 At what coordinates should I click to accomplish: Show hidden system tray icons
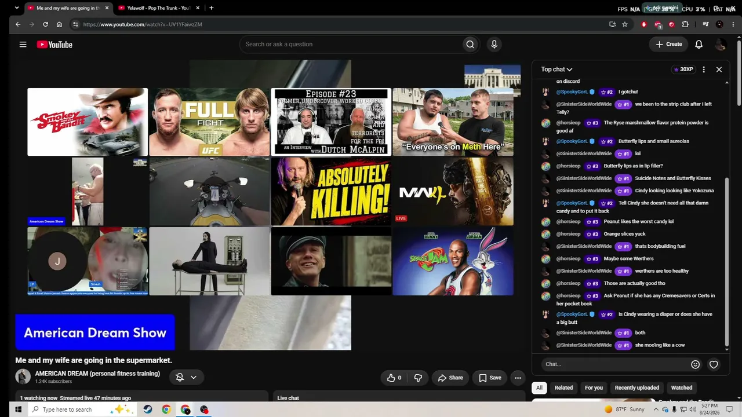click(x=656, y=409)
